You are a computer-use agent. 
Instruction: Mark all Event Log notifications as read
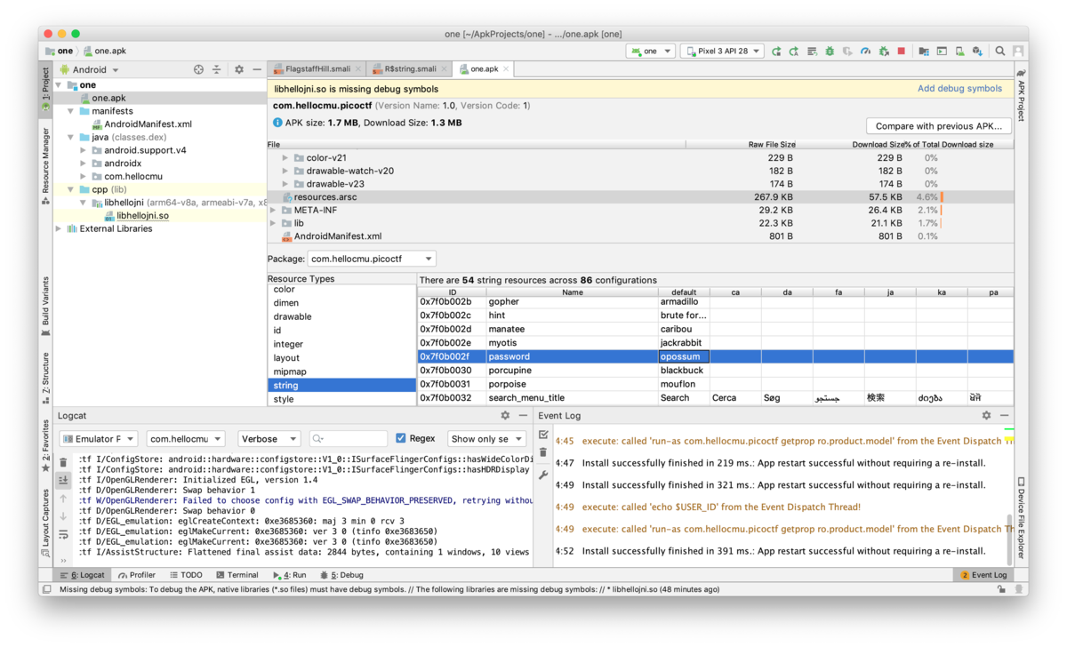pyautogui.click(x=543, y=435)
